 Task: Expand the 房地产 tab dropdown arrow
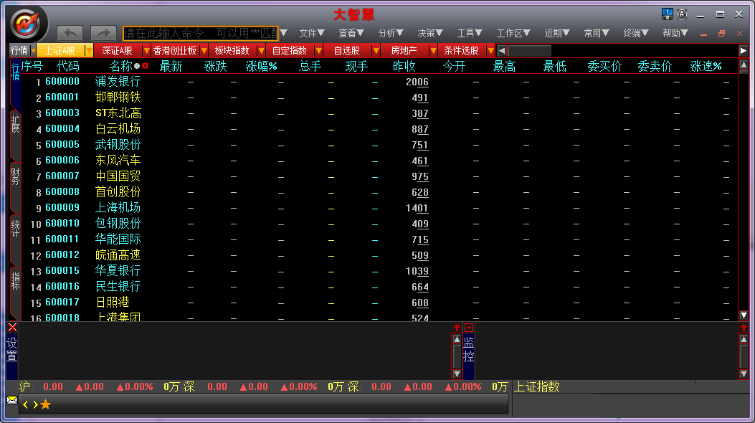tap(433, 51)
